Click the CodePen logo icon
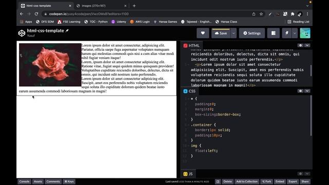329x185 pixels. pos(22,33)
